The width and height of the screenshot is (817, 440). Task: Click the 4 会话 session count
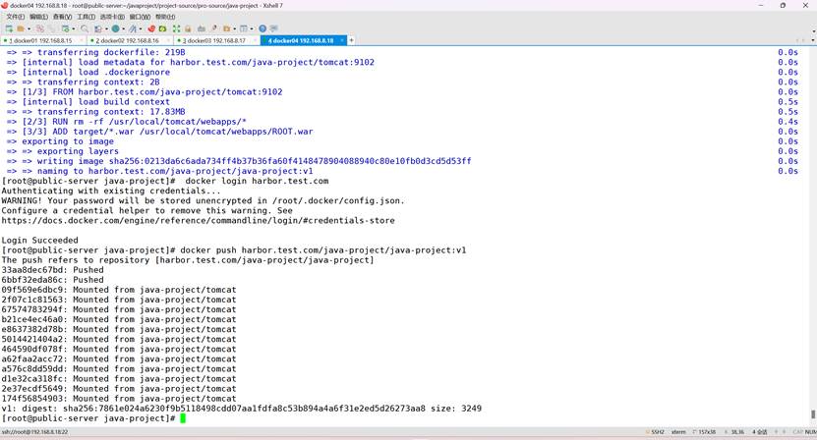[759, 432]
